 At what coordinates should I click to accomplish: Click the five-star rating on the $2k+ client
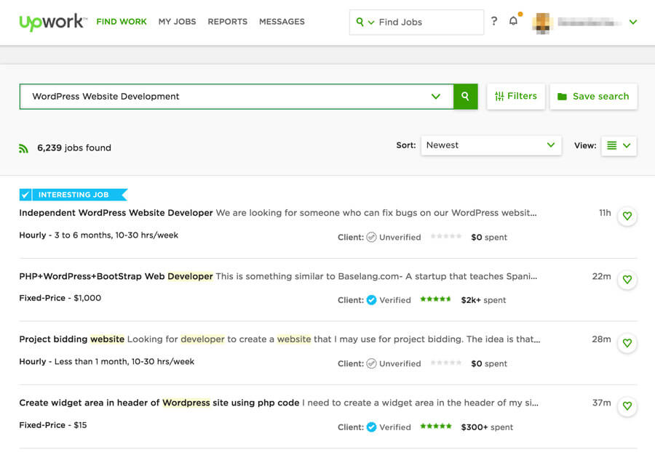[435, 299]
